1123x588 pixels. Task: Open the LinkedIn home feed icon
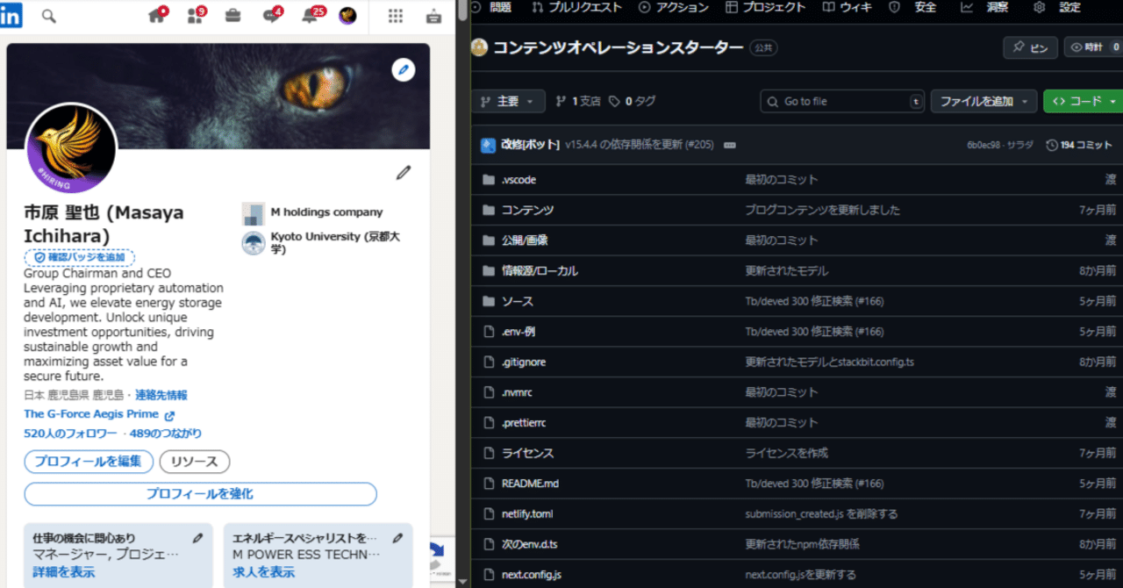(156, 15)
